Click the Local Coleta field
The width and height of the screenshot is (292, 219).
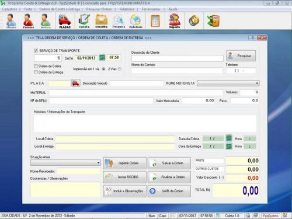pos(115,139)
